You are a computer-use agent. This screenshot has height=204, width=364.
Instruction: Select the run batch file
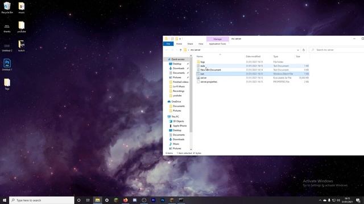(253, 74)
